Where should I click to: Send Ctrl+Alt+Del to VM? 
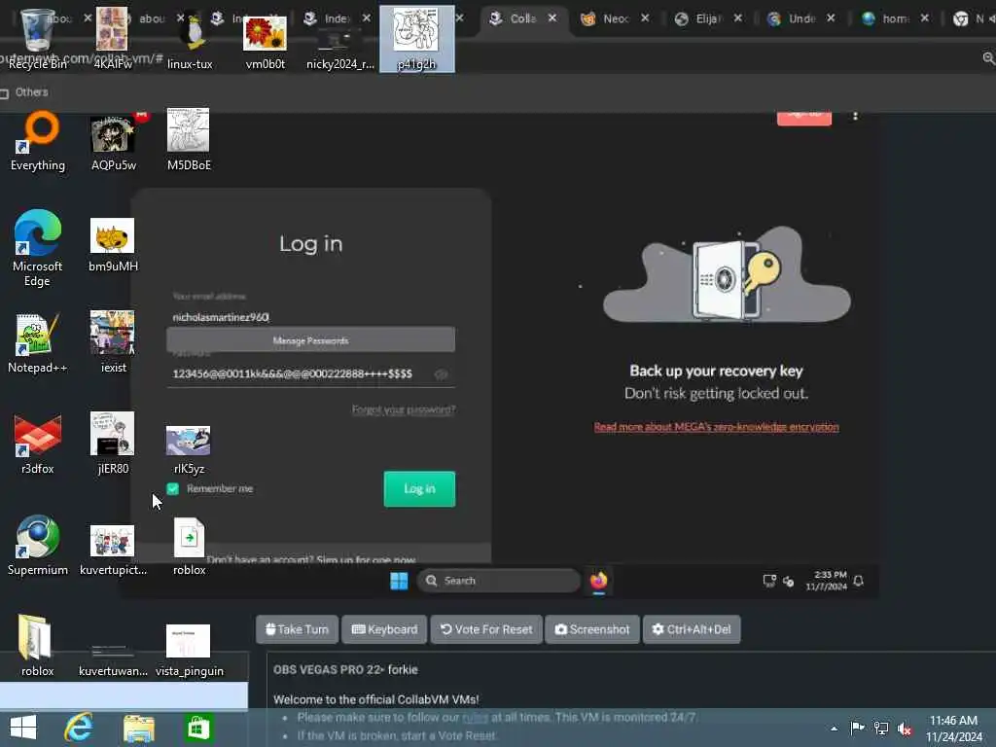click(692, 629)
